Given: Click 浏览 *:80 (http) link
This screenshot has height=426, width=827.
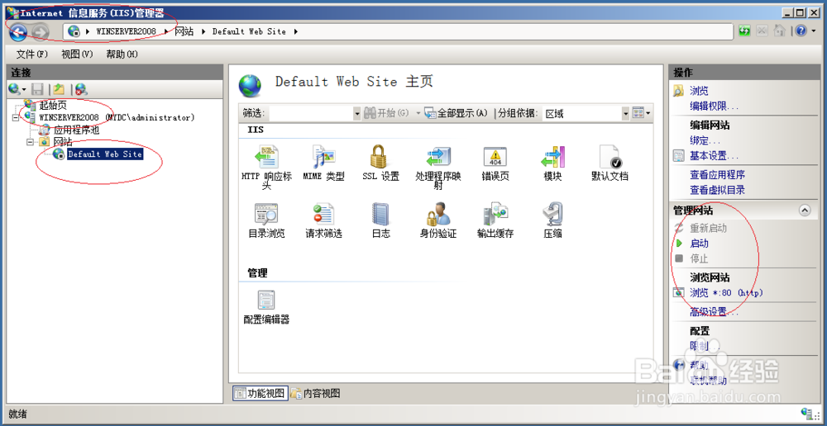Looking at the screenshot, I should [x=726, y=293].
